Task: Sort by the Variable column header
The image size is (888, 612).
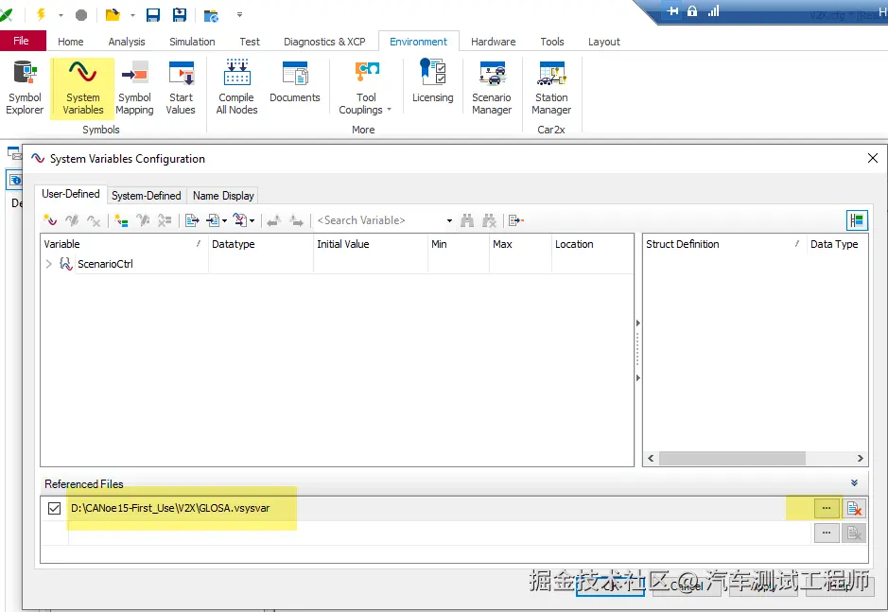Action: click(x=124, y=244)
